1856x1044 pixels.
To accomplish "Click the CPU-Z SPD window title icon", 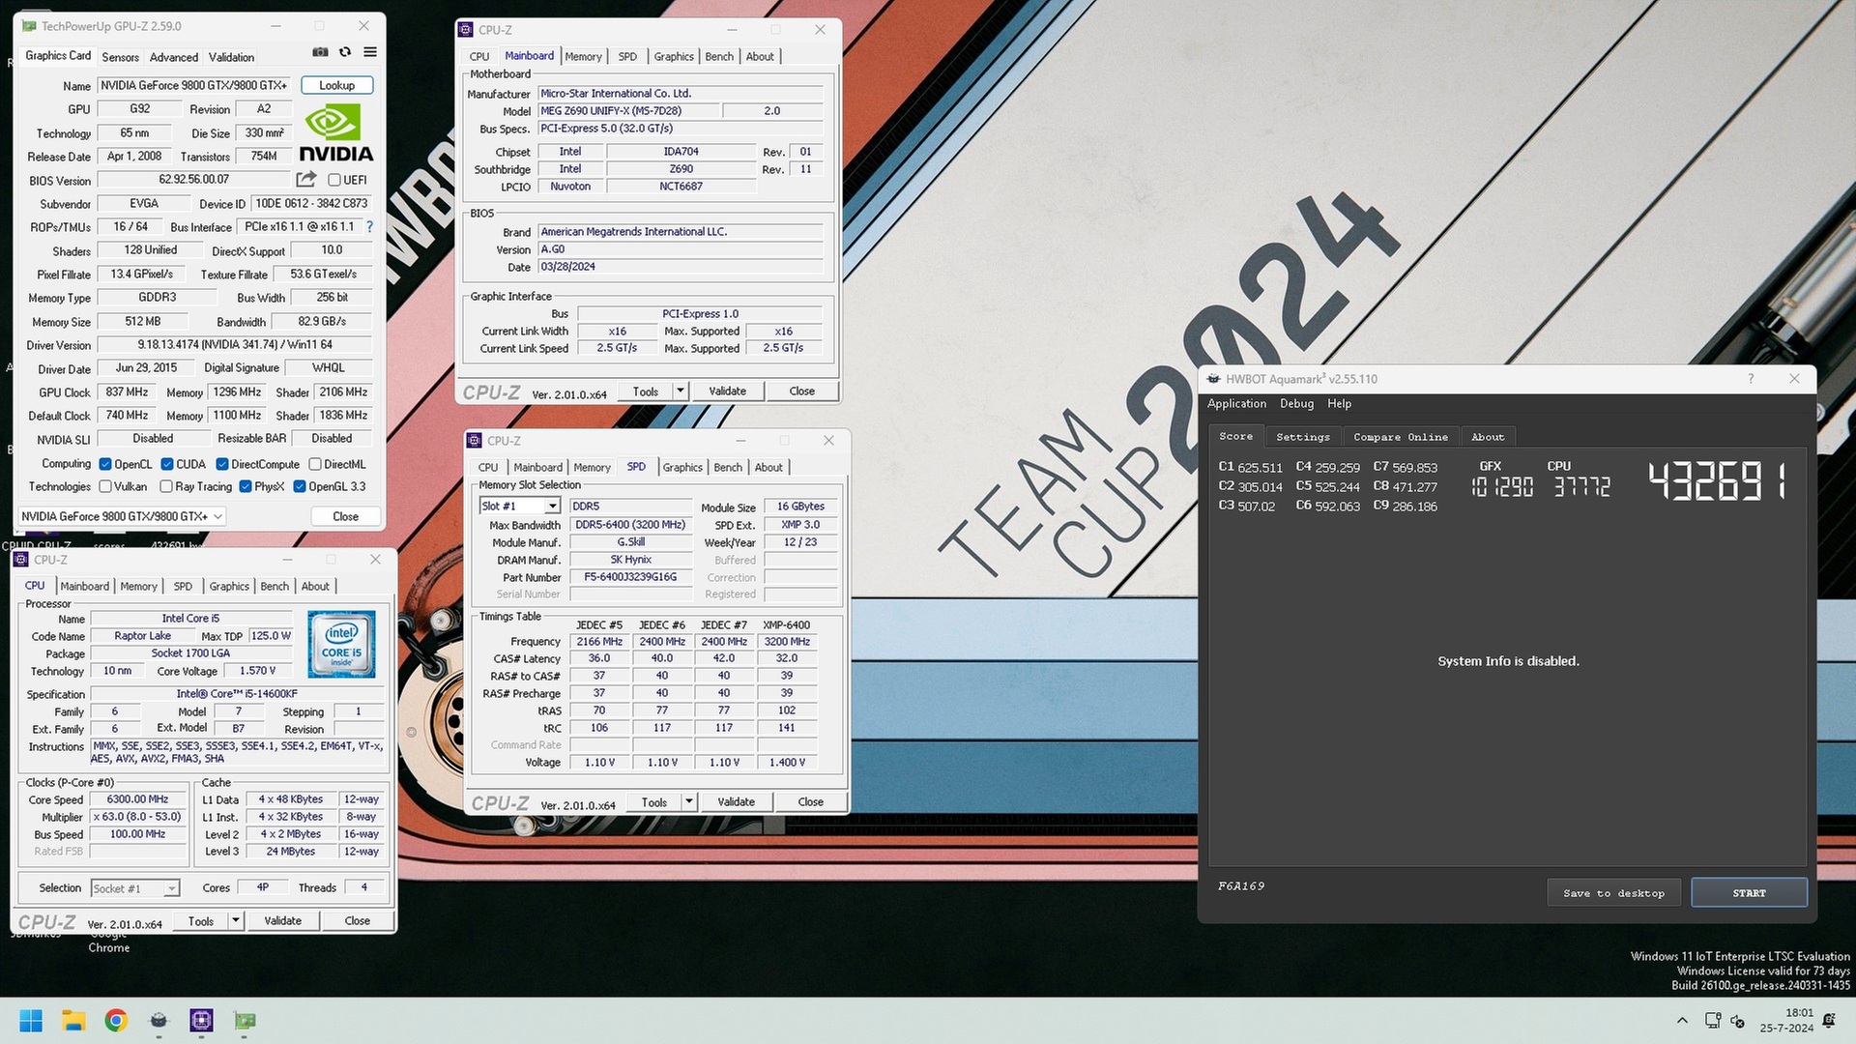I will point(475,441).
